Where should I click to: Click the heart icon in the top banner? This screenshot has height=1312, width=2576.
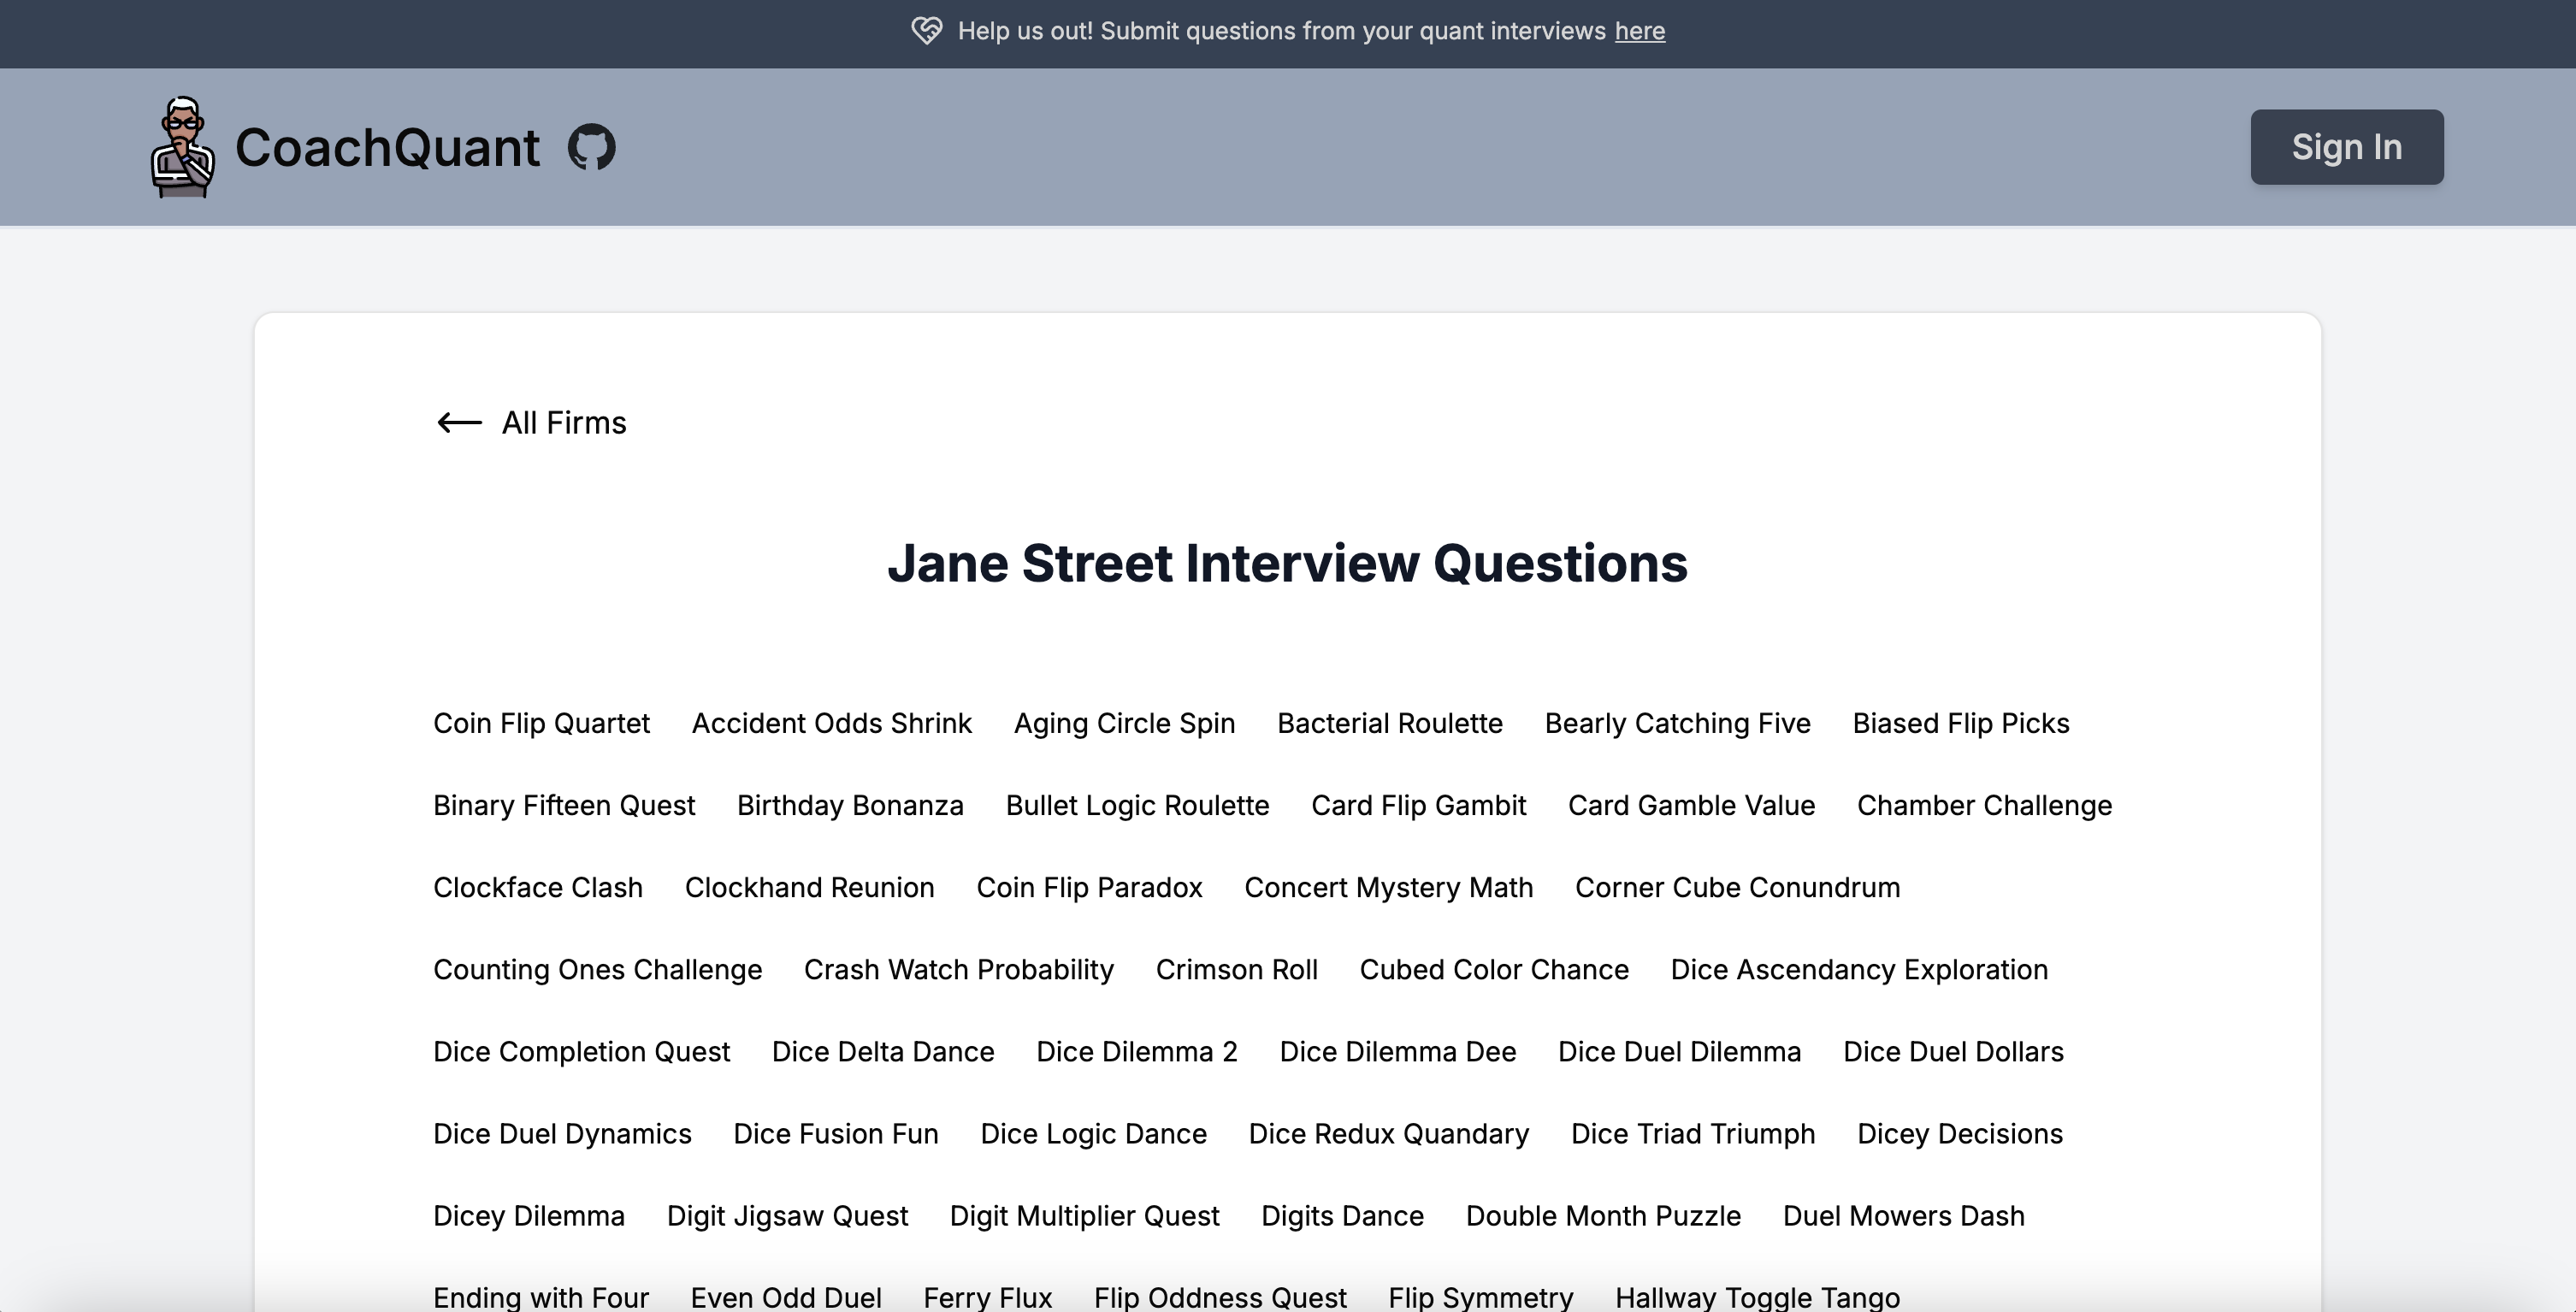(927, 31)
